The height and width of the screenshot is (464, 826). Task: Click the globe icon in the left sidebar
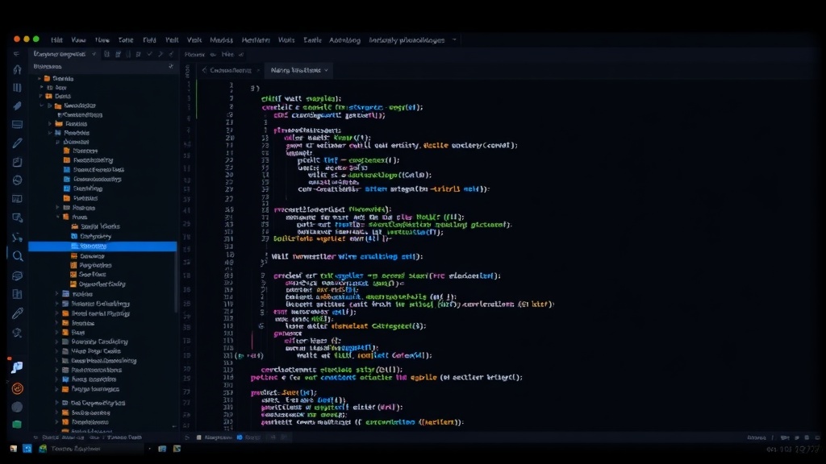(x=17, y=180)
